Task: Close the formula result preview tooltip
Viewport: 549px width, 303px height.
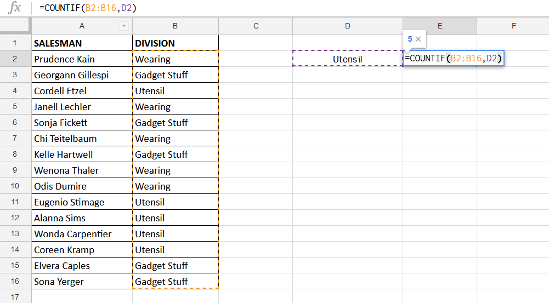Action: [418, 39]
